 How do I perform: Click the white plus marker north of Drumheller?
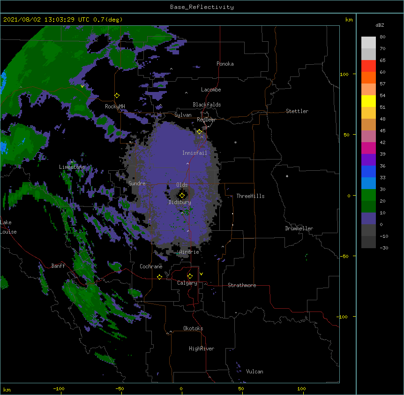tap(287, 176)
